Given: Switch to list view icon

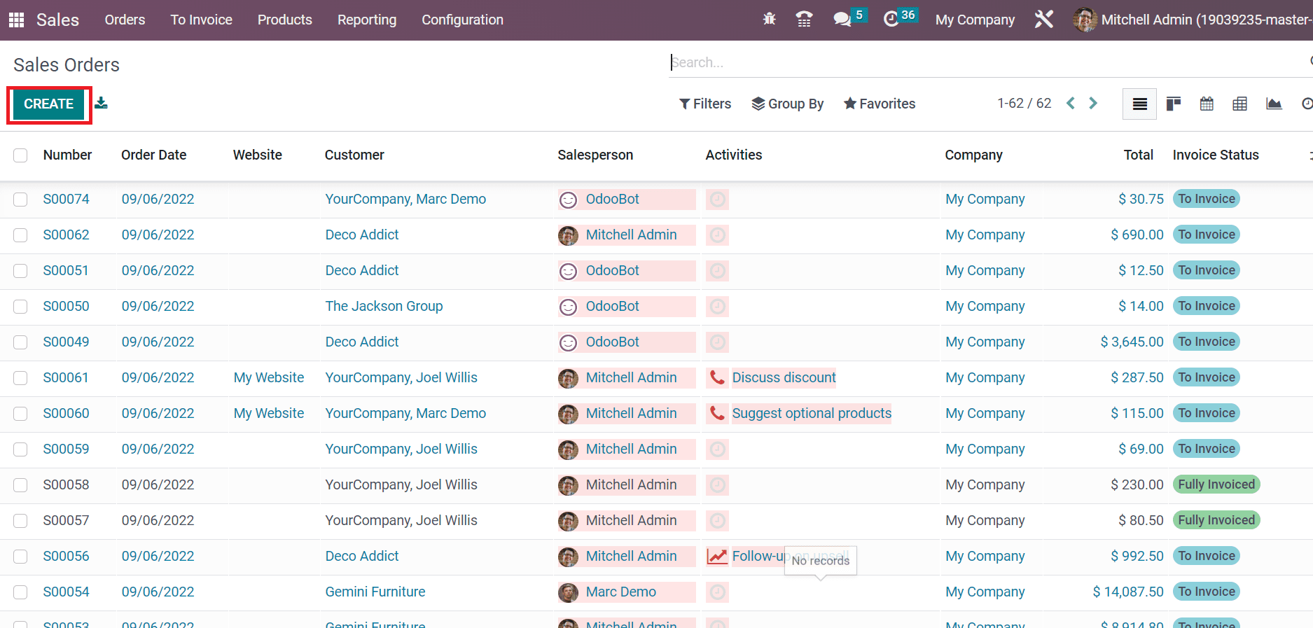Looking at the screenshot, I should coord(1139,104).
